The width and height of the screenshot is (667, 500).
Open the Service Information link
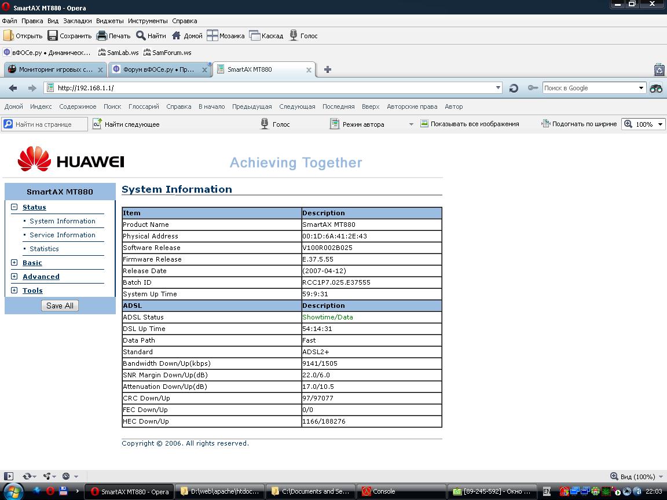click(63, 235)
